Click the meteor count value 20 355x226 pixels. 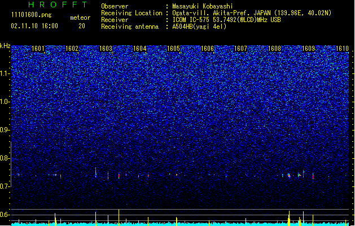tap(82, 26)
